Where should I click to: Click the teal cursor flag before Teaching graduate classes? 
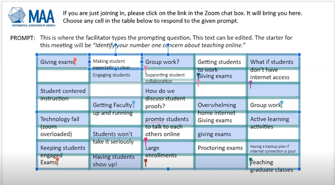coord(250,162)
